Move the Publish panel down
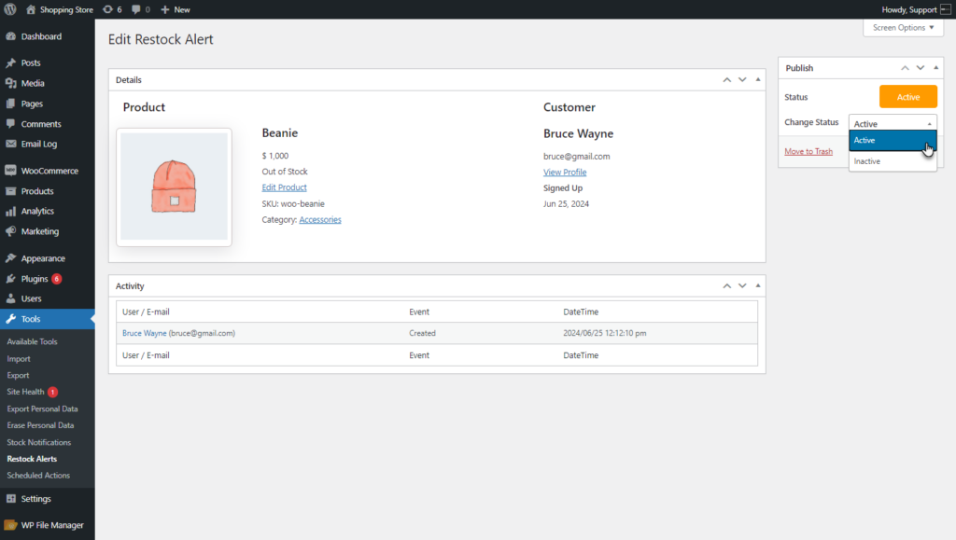The width and height of the screenshot is (956, 540). [x=920, y=67]
